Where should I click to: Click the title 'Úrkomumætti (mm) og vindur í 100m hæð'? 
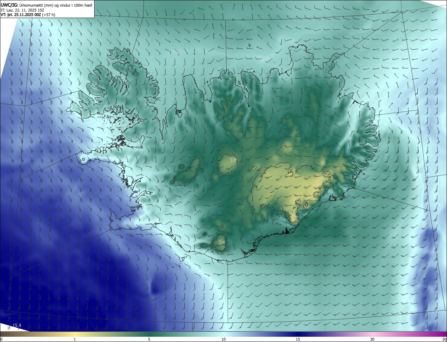click(56, 5)
